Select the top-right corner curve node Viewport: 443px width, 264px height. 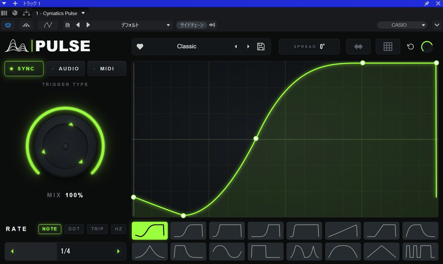click(x=436, y=63)
